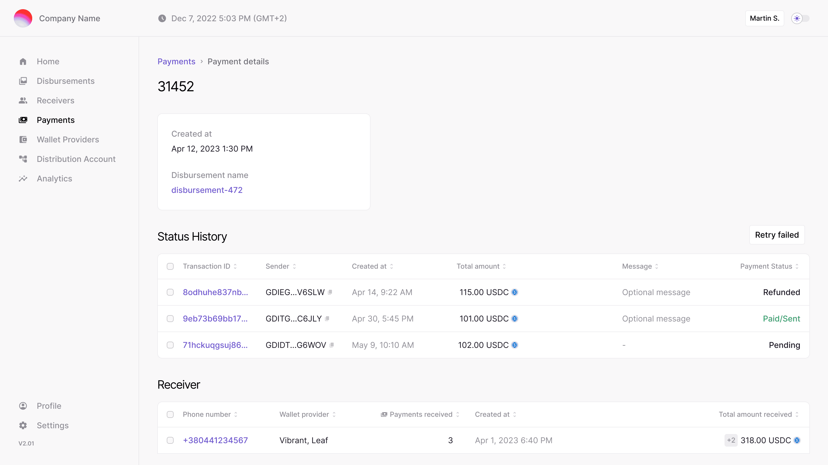
Task: Check the row for transaction 8odhuhe837nb...
Action: (x=170, y=292)
